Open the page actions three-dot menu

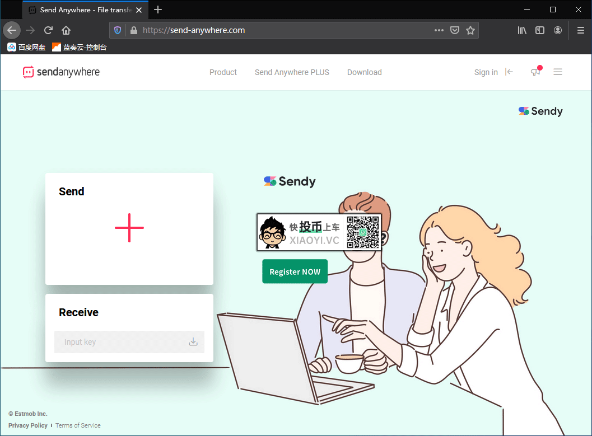[x=439, y=30]
